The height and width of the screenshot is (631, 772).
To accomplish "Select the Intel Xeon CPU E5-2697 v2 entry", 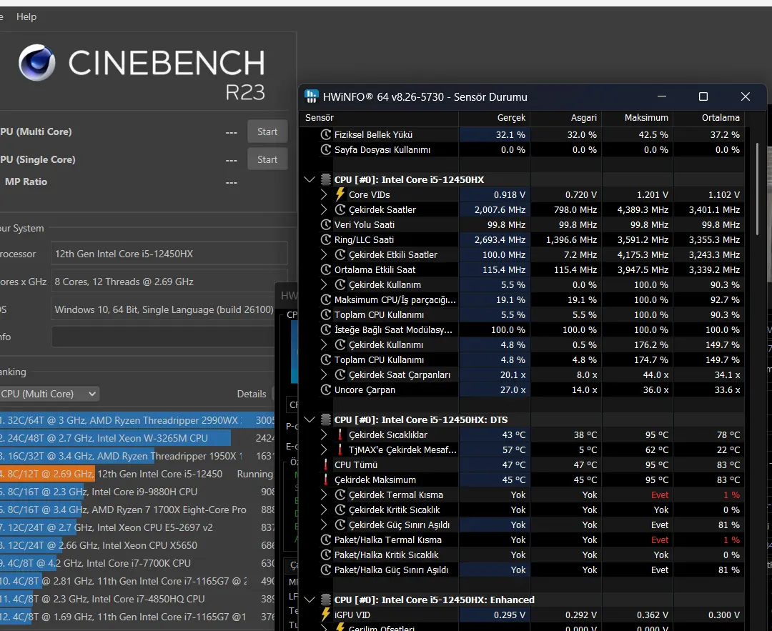I will tap(137, 527).
